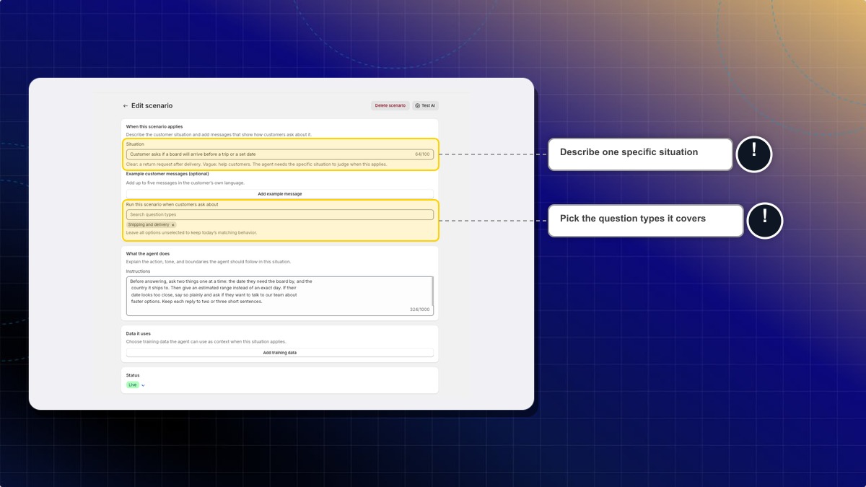Click the 'Data it uses' heading

pyautogui.click(x=139, y=334)
